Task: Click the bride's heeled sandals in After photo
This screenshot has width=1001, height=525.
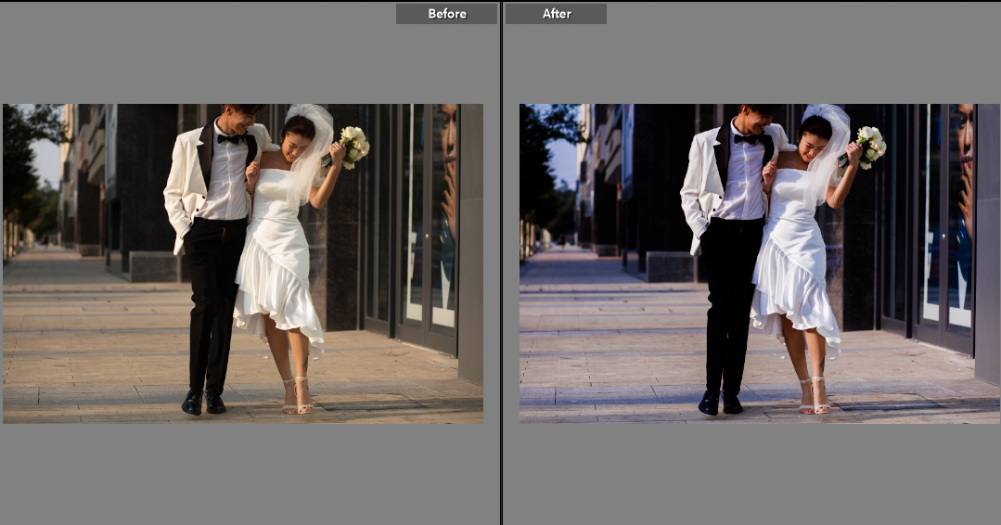Action: pos(815,397)
